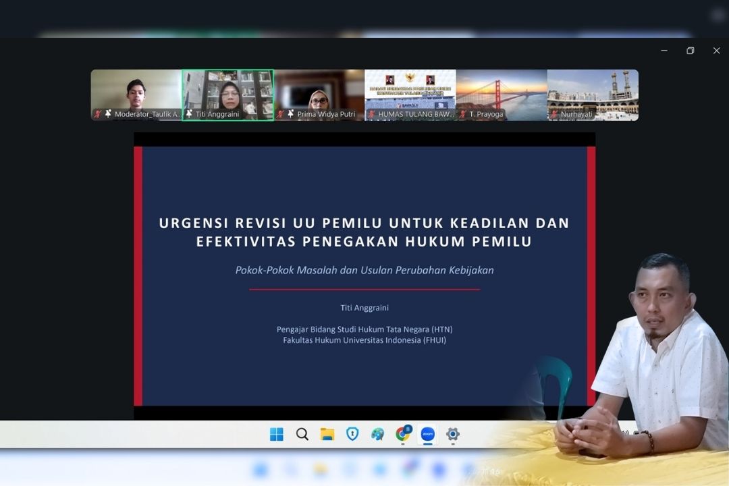Open Settings gear in taskbar
The image size is (729, 486).
(x=453, y=434)
